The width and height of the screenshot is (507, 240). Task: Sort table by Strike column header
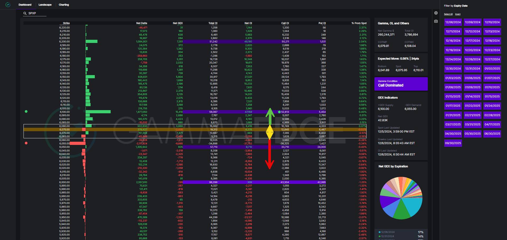(x=66, y=23)
